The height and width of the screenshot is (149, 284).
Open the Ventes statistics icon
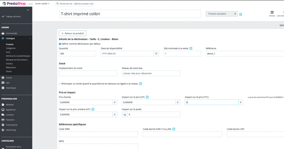[272, 12]
